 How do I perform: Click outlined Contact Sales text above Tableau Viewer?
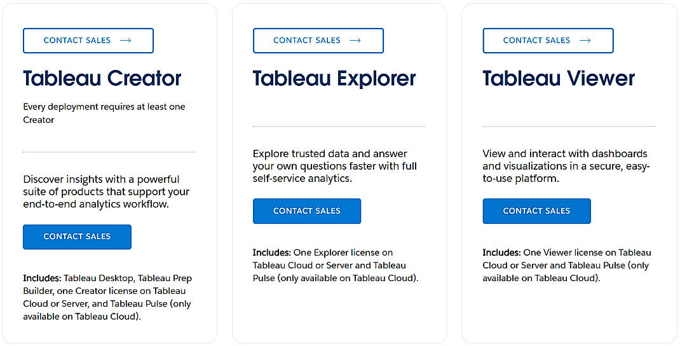click(x=537, y=41)
